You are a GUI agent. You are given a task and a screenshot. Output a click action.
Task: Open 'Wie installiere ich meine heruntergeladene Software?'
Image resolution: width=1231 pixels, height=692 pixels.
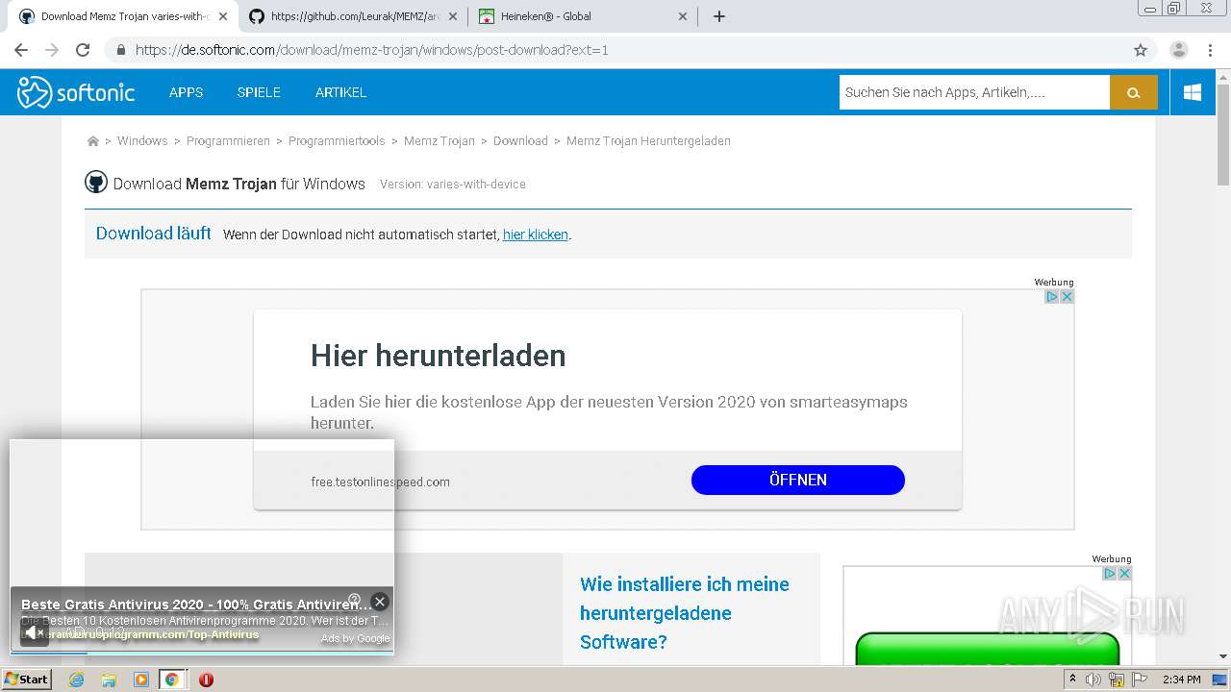(x=685, y=613)
